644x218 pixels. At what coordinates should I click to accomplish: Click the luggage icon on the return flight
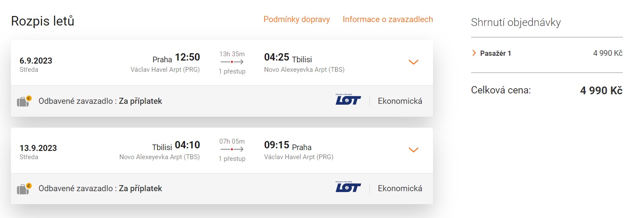click(x=24, y=189)
